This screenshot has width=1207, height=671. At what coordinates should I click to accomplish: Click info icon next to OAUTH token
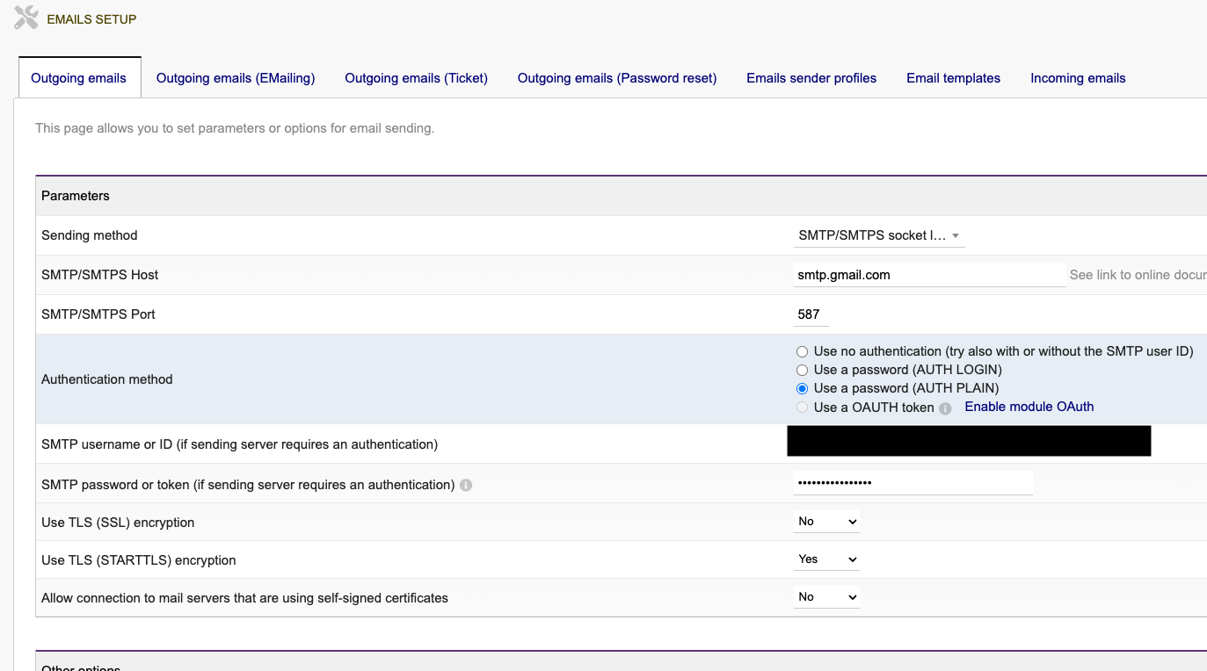(x=945, y=408)
